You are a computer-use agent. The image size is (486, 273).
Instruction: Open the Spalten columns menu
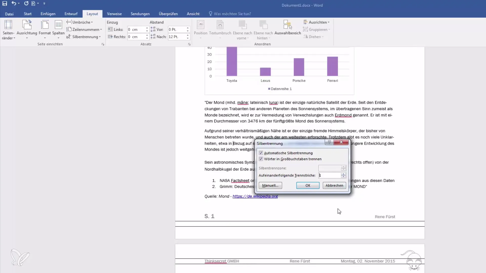tap(58, 30)
